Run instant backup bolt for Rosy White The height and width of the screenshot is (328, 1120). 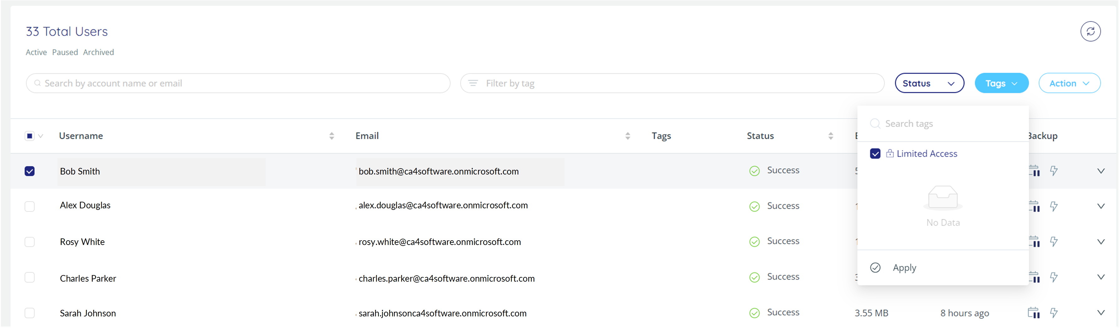pos(1053,241)
